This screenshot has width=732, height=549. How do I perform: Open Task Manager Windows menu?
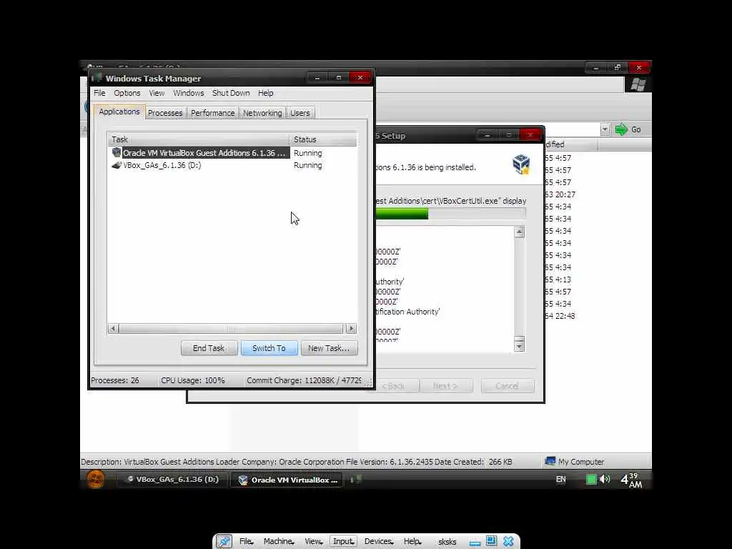[189, 93]
